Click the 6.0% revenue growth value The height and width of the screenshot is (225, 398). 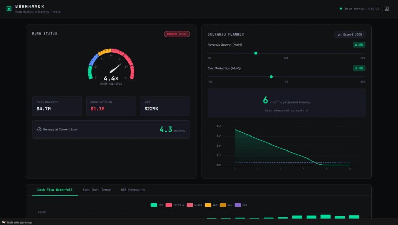(x=359, y=45)
